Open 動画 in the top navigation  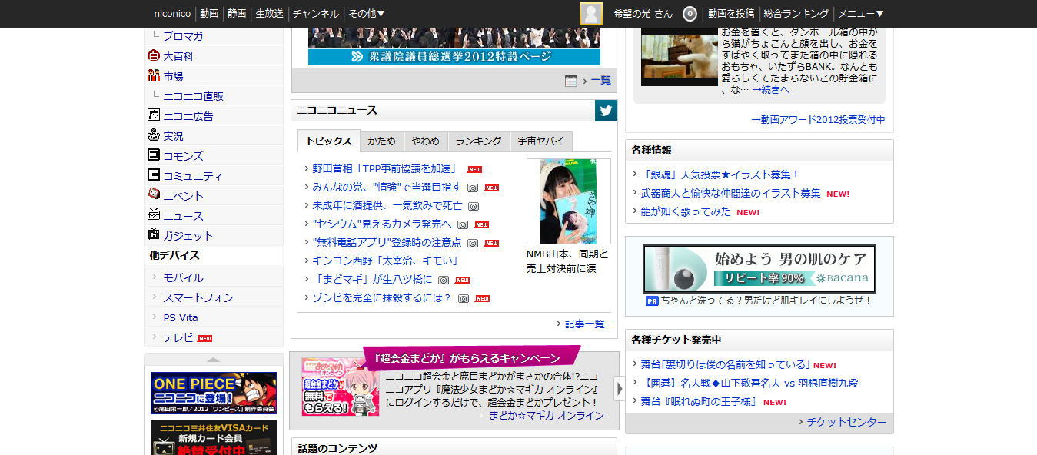click(x=209, y=14)
